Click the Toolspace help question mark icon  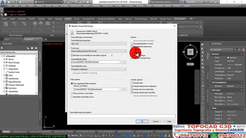tap(36, 48)
